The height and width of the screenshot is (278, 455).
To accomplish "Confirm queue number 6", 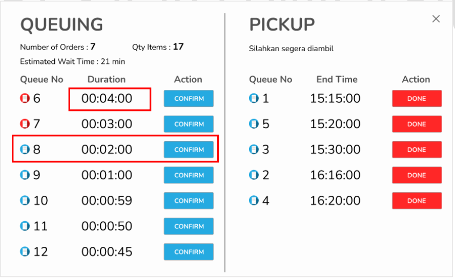I will tap(189, 99).
